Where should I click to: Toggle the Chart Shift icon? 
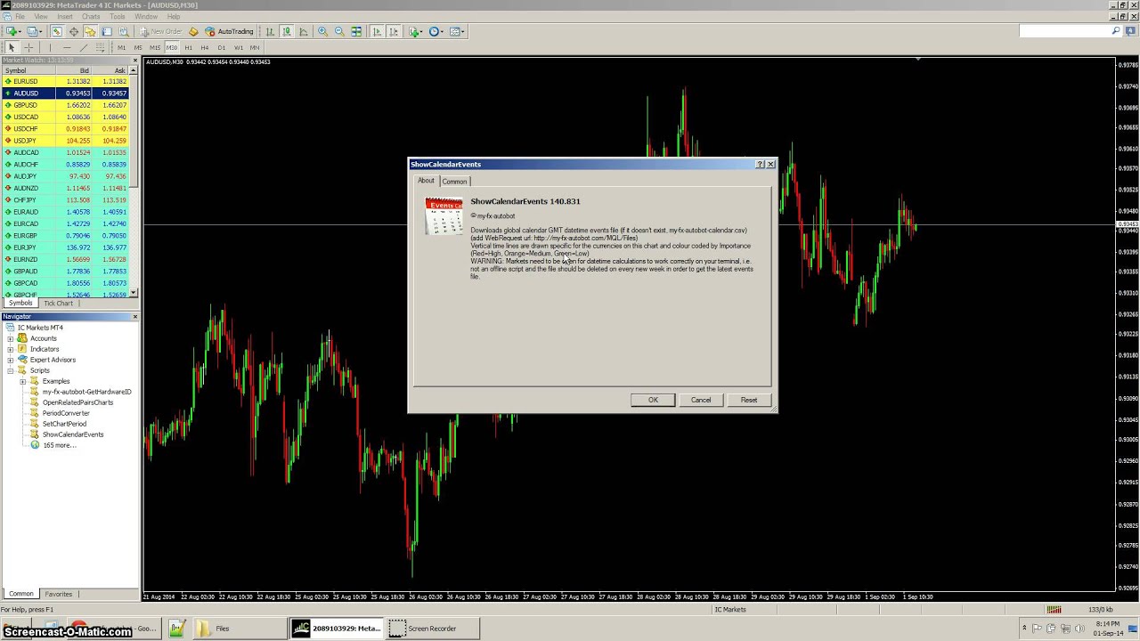[x=394, y=31]
